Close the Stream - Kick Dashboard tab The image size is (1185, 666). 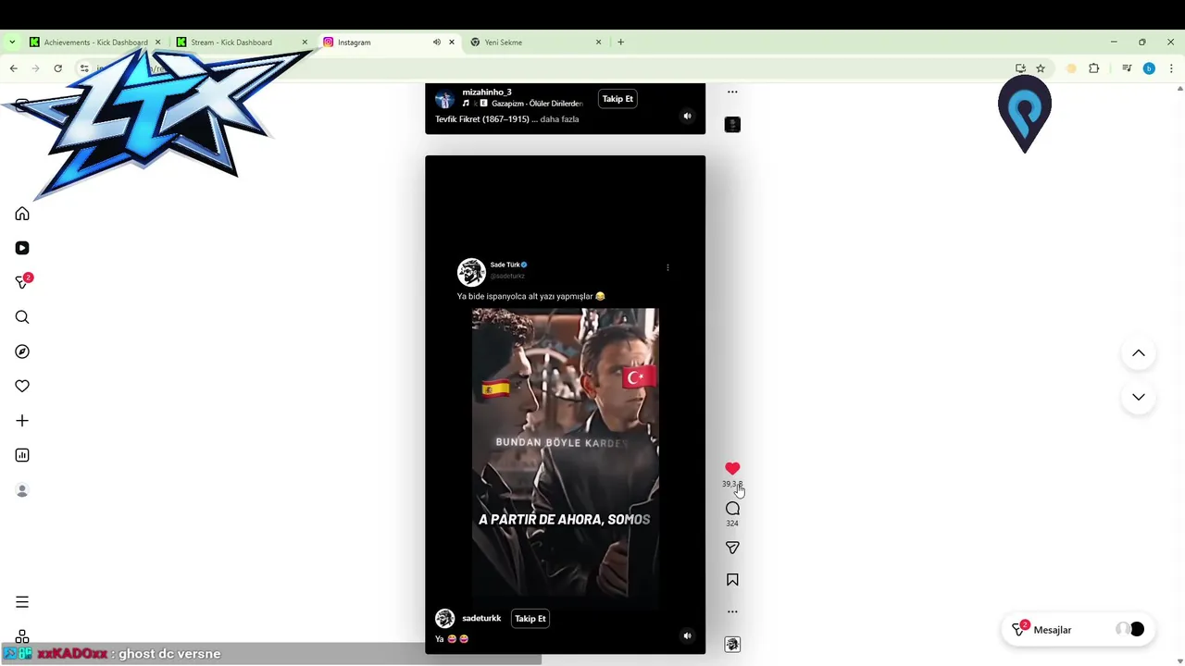point(305,42)
